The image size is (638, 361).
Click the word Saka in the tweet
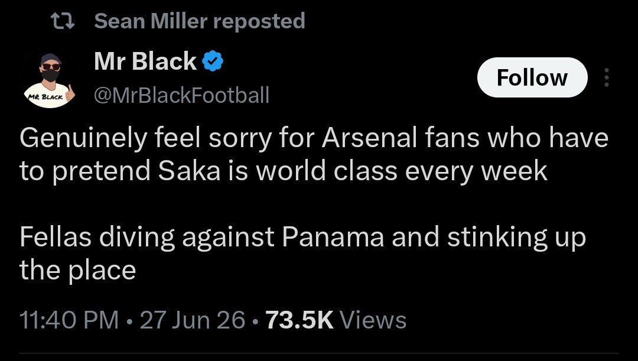[x=189, y=171]
